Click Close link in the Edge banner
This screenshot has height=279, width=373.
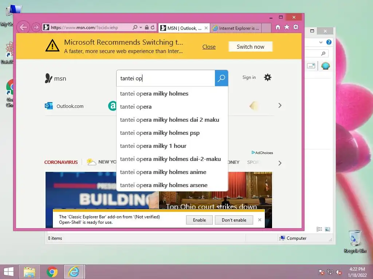[209, 47]
